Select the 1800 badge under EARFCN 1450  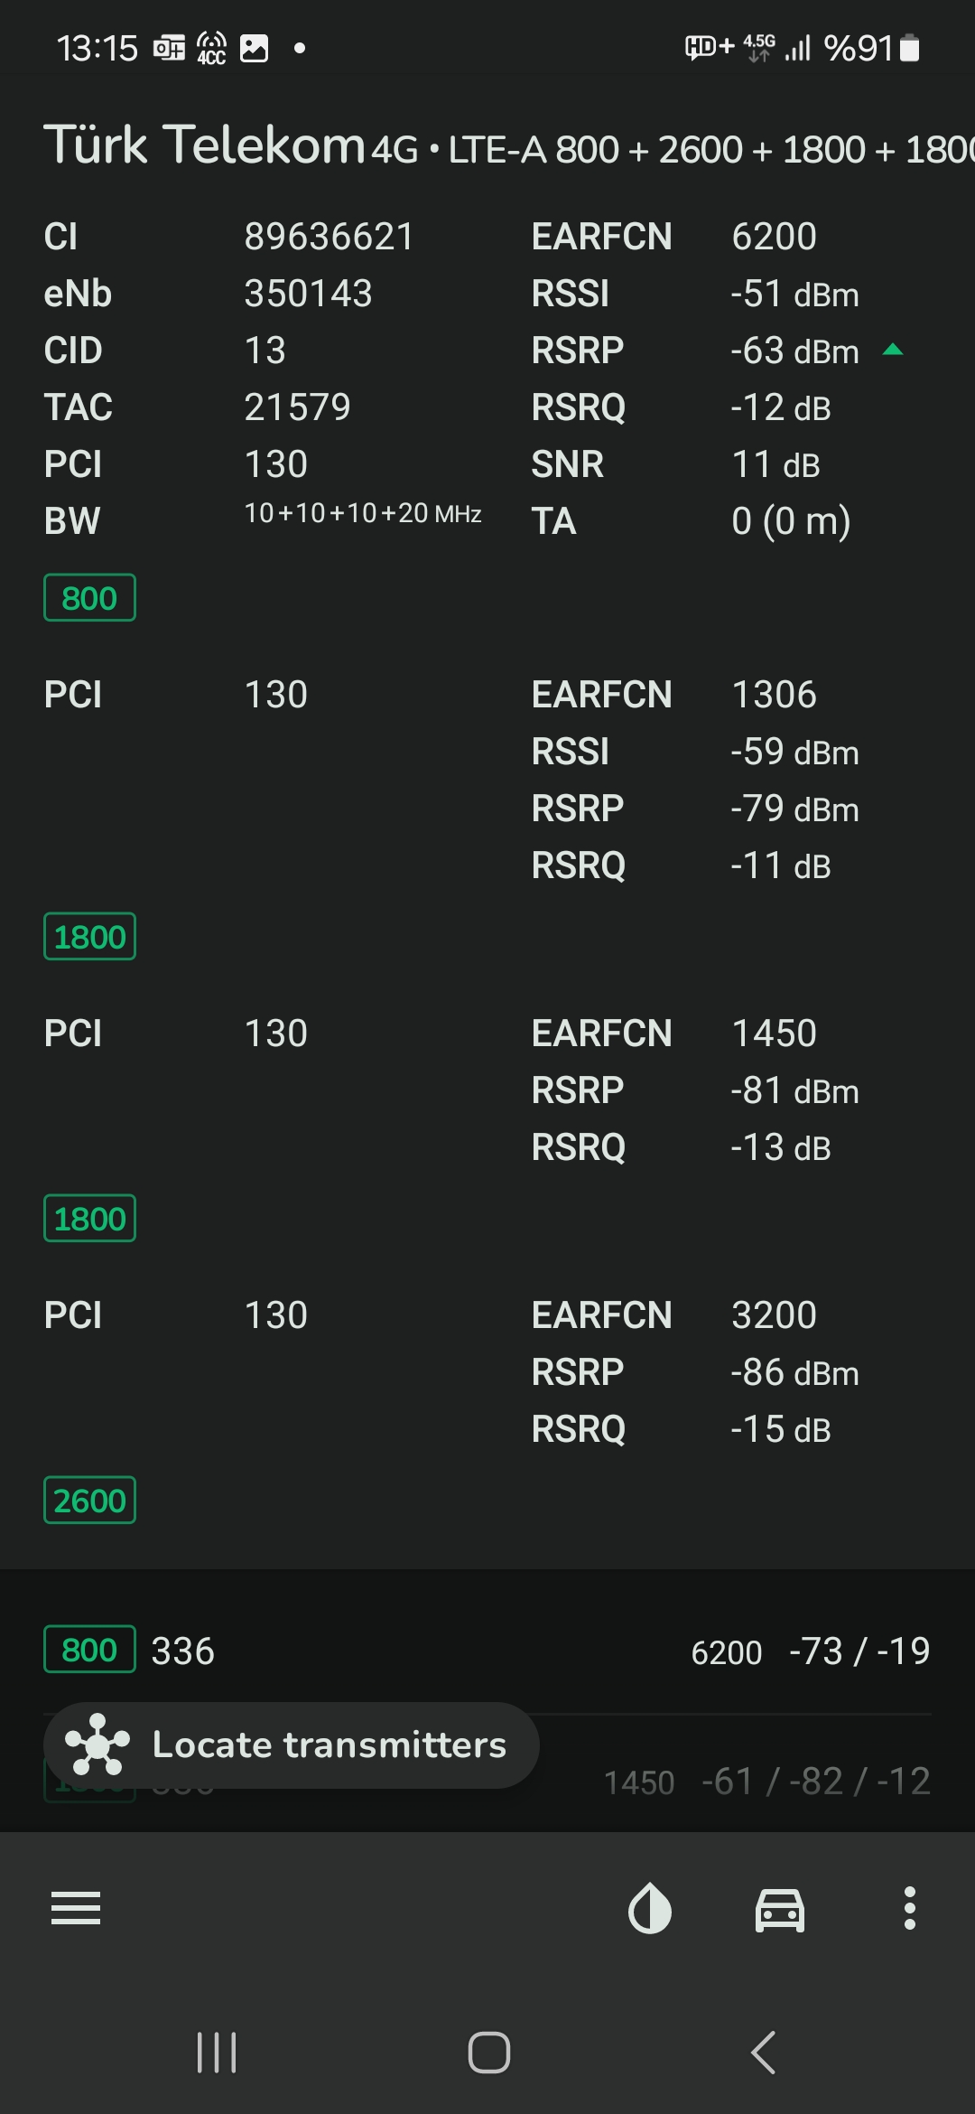(x=89, y=1219)
